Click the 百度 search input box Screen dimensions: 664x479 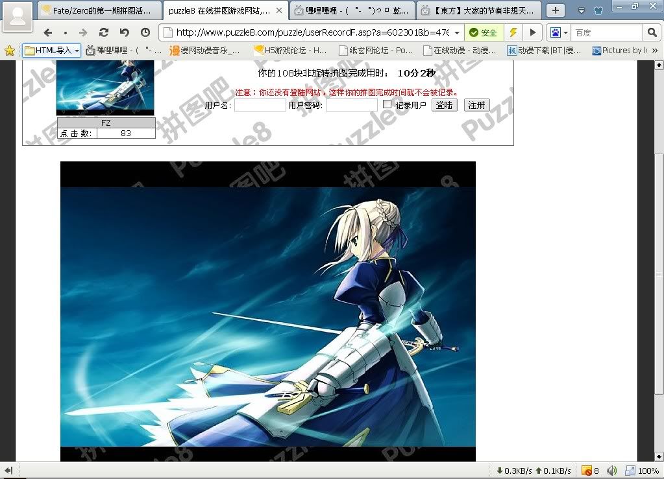608,32
